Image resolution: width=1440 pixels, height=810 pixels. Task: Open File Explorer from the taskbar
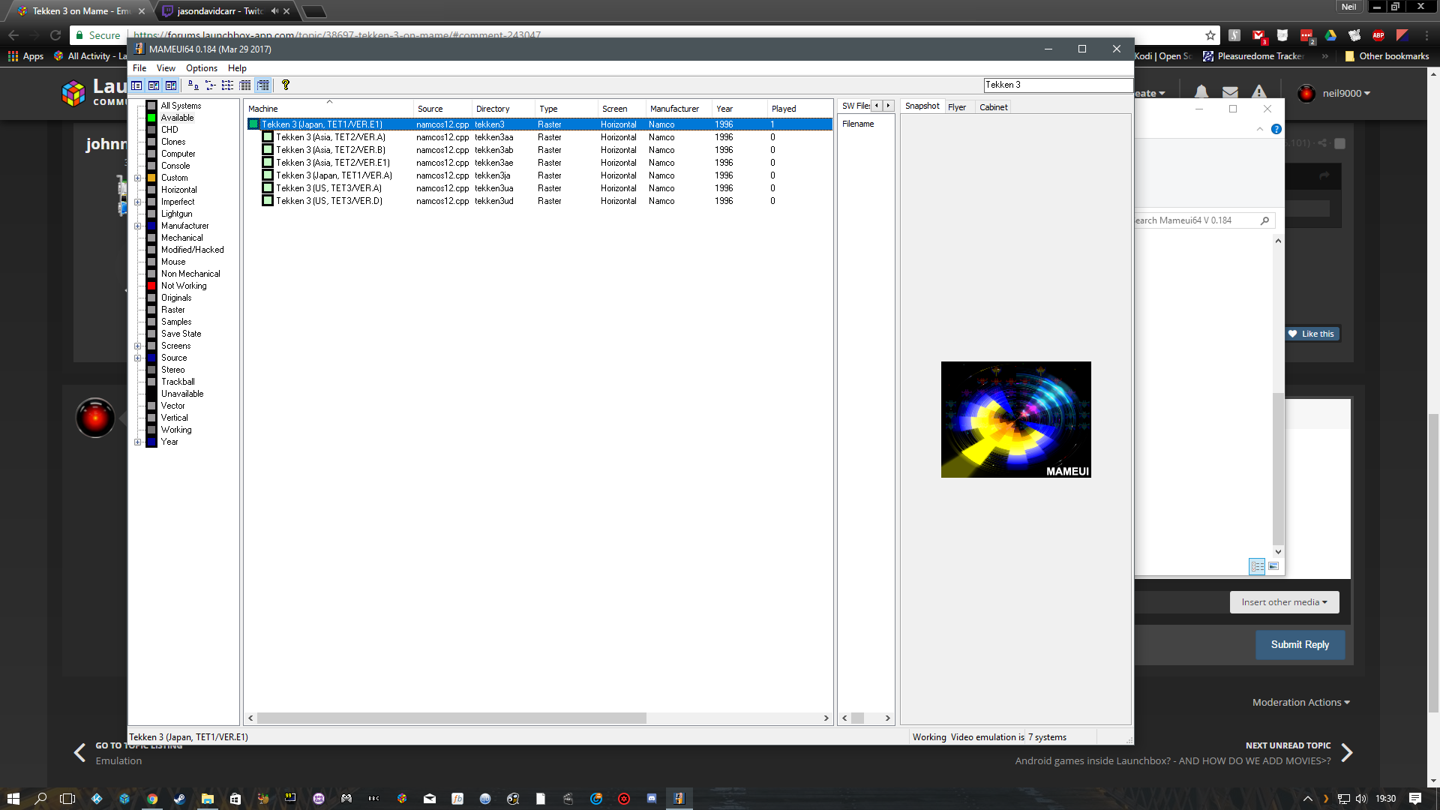(208, 799)
